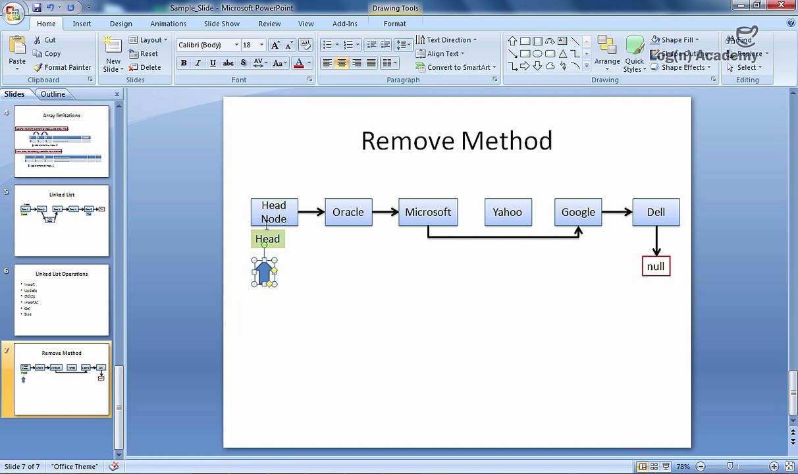
Task: Open the Design ribbon tab
Action: (x=121, y=24)
